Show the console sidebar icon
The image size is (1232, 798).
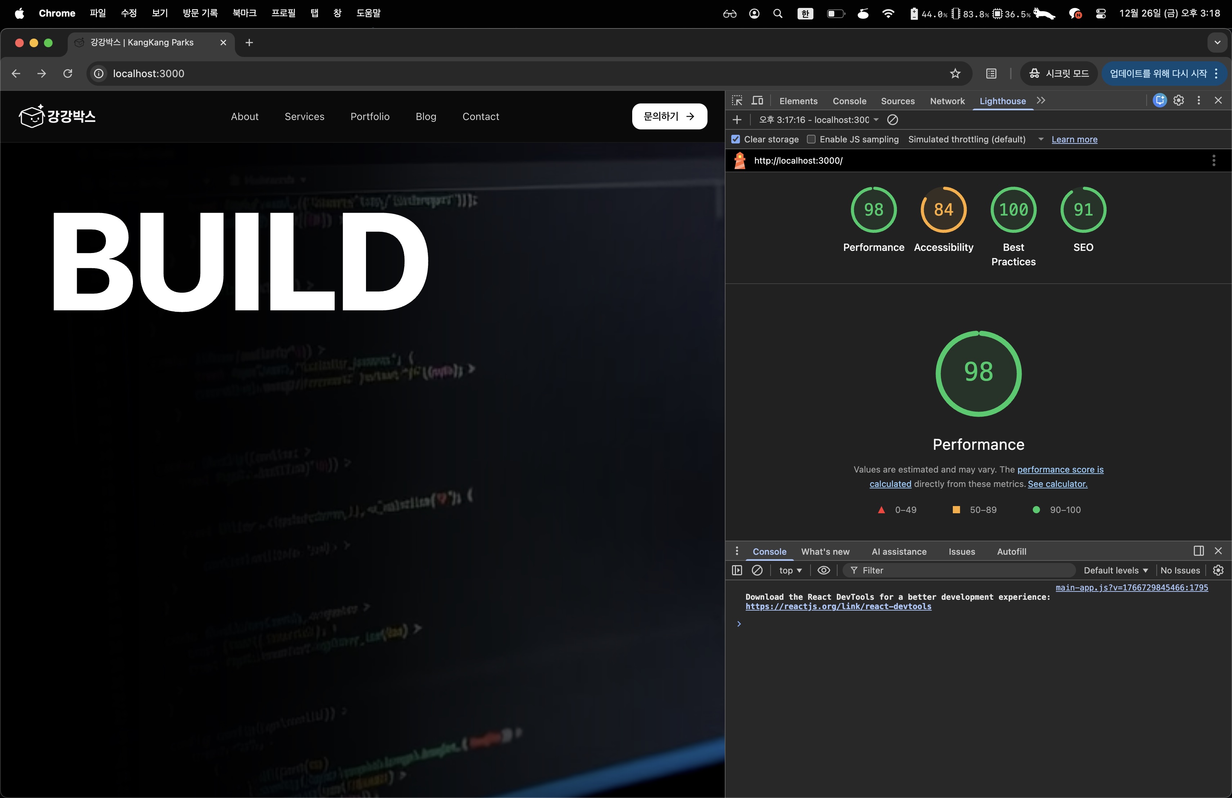[737, 570]
